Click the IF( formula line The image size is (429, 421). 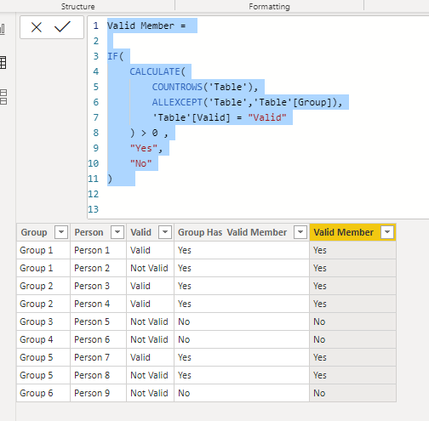pyautogui.click(x=116, y=56)
